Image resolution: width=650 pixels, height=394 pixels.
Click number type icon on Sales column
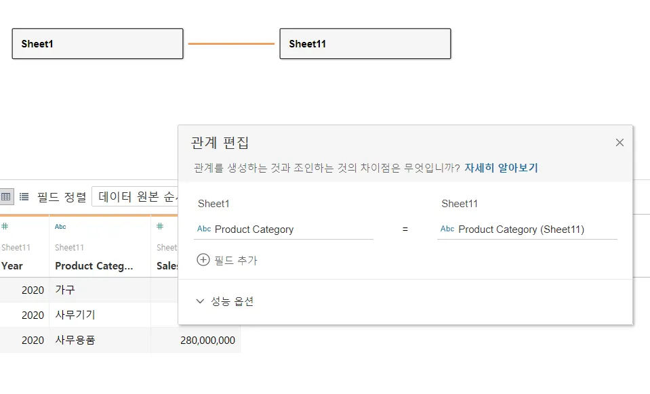point(160,227)
